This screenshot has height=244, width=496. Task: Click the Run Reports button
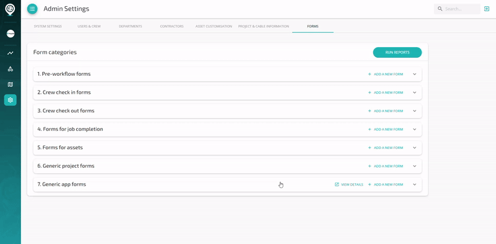coord(397,52)
